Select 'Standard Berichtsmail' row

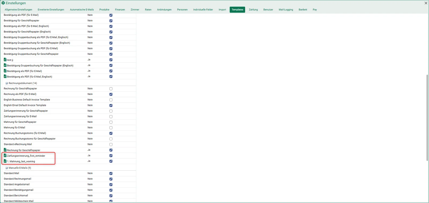(69, 196)
